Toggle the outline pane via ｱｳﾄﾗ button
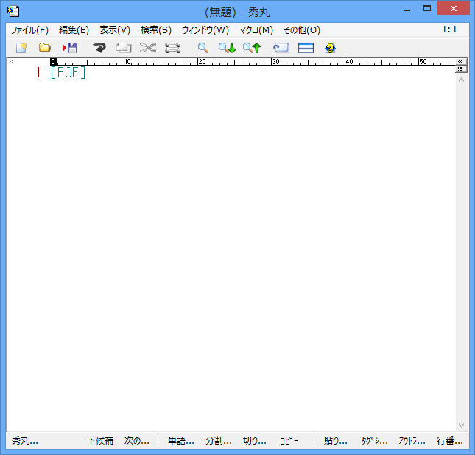475x455 pixels. coord(412,441)
